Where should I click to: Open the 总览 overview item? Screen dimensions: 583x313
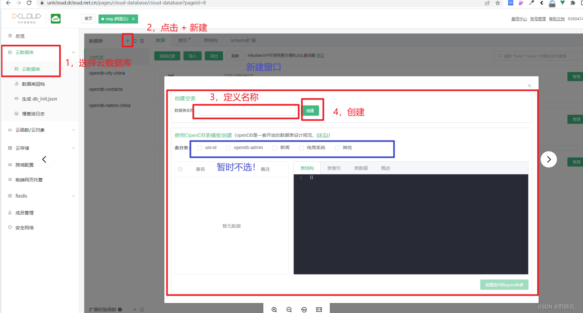coord(20,36)
